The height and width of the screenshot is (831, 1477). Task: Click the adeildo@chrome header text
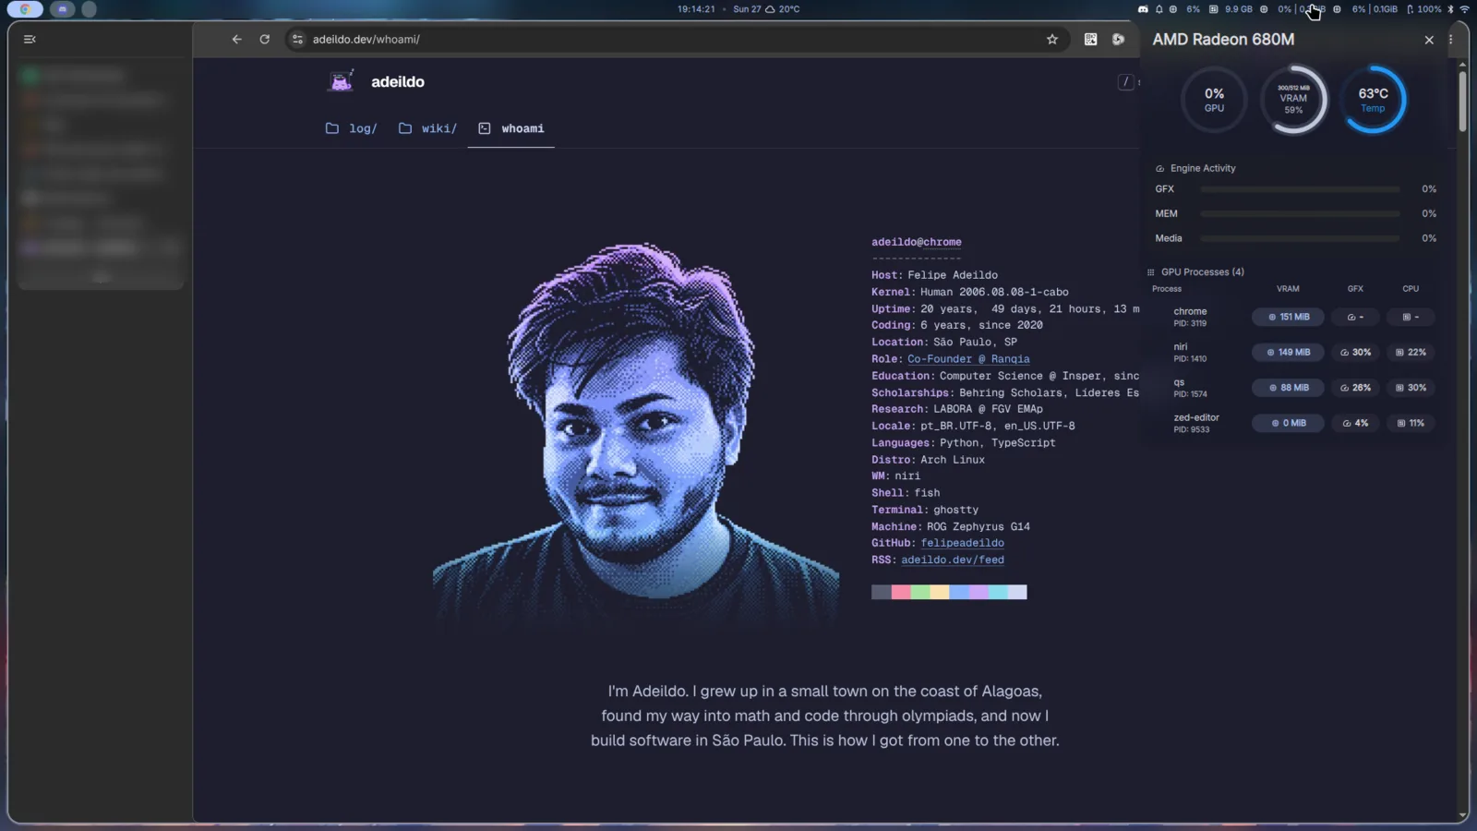(x=917, y=242)
